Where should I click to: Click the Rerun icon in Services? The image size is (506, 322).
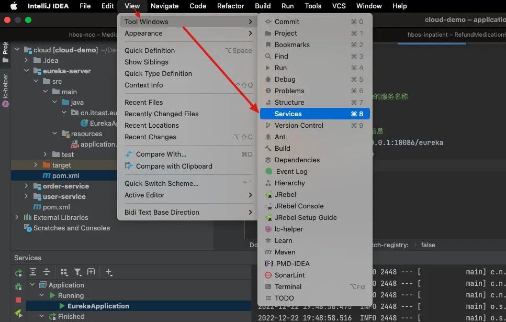click(18, 273)
